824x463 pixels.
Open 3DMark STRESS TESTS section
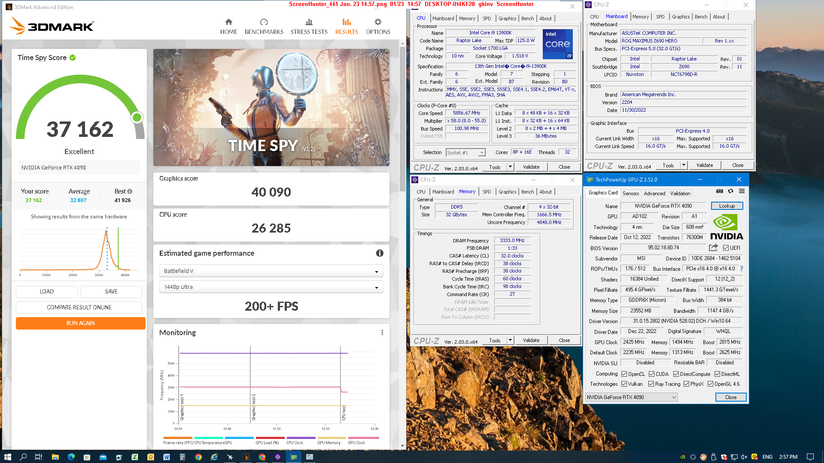point(309,27)
